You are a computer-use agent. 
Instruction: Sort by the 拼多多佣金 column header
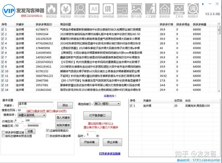183,24
